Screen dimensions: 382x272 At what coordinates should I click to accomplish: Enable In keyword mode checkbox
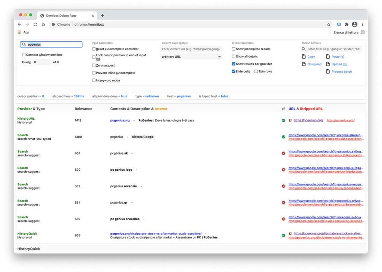click(94, 80)
